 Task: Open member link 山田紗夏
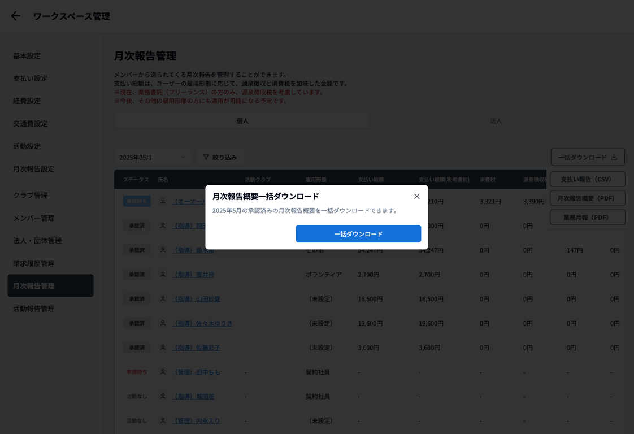coord(197,299)
